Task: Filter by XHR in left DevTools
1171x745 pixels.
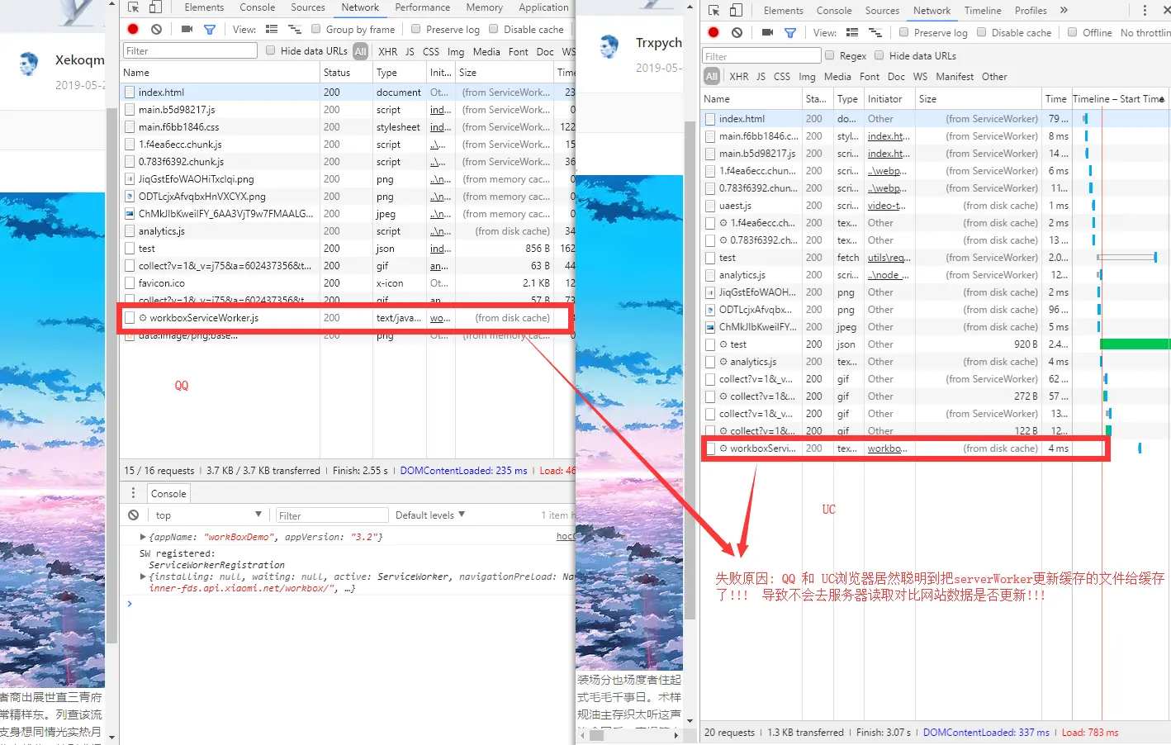Action: tap(387, 51)
